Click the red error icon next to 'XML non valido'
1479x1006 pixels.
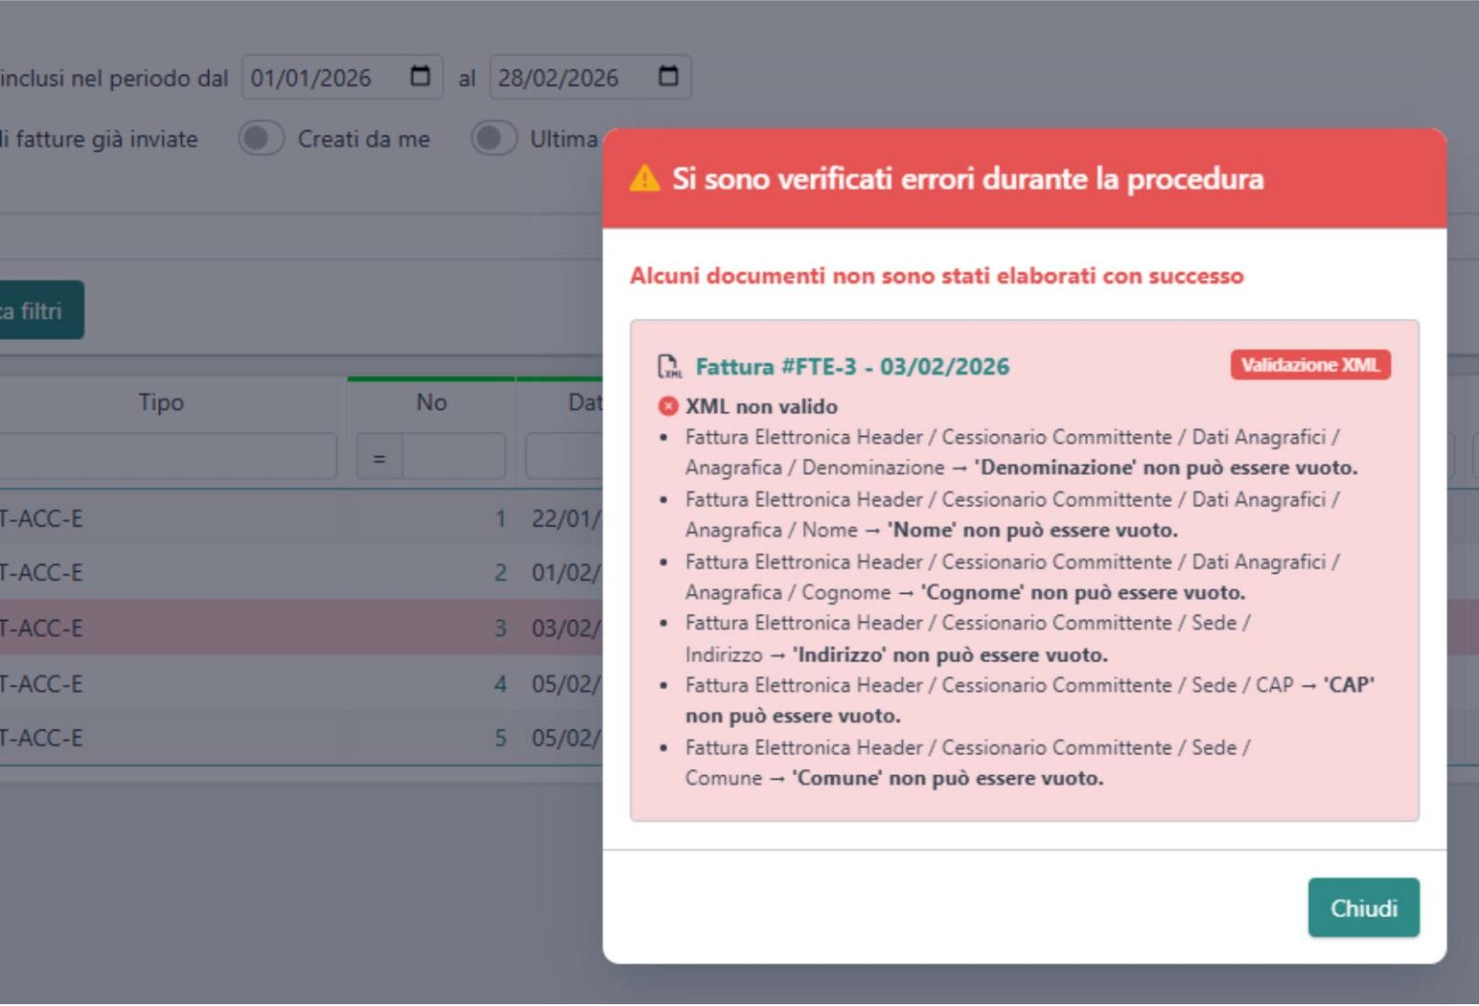coord(667,406)
